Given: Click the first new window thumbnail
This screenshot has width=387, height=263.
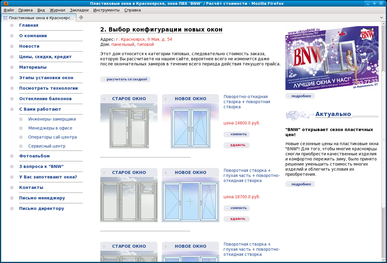Looking at the screenshot, I should pyautogui.click(x=190, y=128).
